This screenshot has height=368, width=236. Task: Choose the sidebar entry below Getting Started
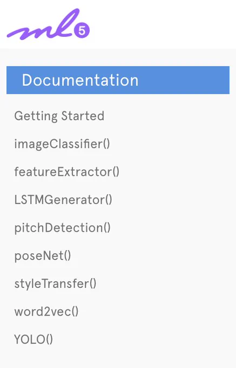coord(62,144)
